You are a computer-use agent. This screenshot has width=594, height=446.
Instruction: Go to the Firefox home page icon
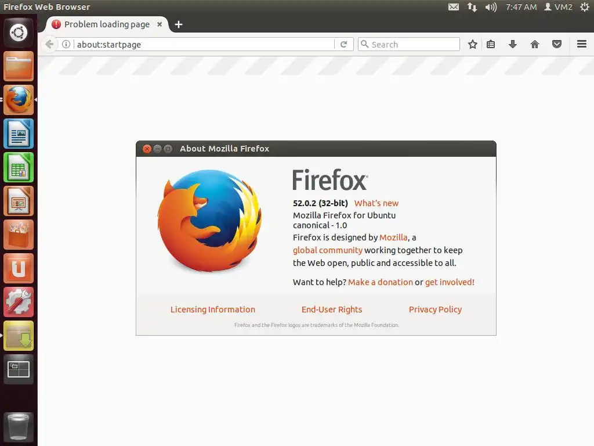coord(534,44)
